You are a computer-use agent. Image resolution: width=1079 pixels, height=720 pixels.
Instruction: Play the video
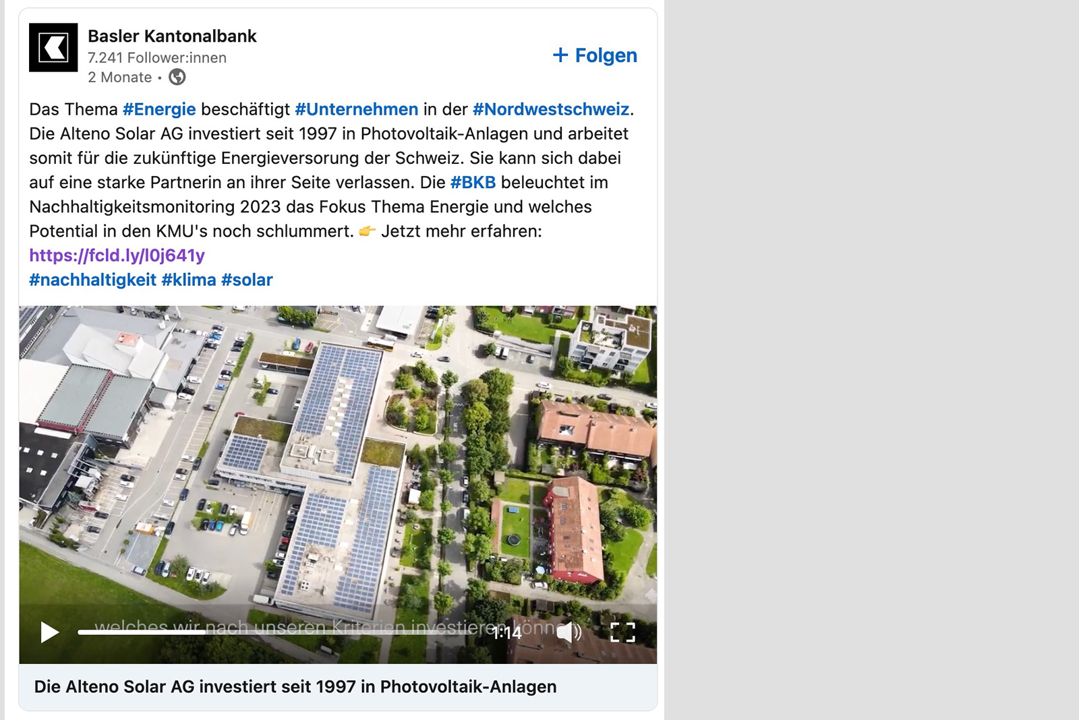pos(49,632)
